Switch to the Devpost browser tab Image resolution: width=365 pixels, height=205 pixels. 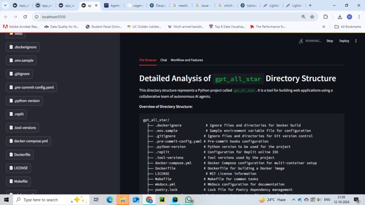coord(158,5)
